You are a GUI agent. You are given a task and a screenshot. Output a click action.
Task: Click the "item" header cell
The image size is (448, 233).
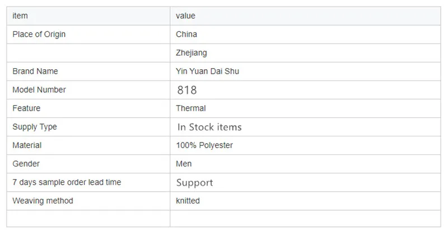click(x=20, y=16)
